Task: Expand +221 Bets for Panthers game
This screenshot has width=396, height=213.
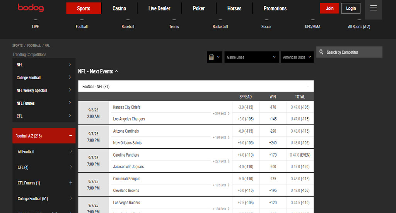Action: point(221,161)
